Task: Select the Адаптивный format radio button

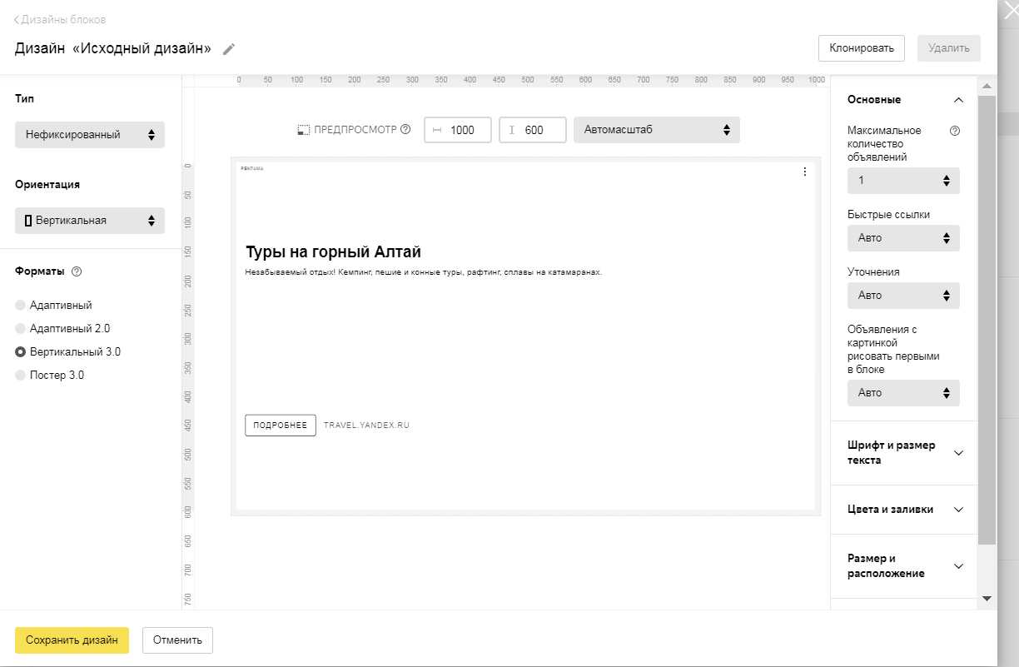Action: coord(21,306)
